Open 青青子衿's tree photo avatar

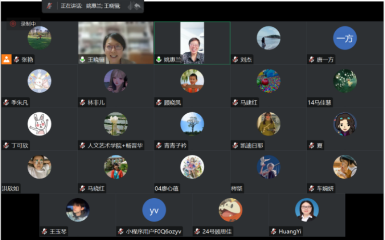[192, 124]
